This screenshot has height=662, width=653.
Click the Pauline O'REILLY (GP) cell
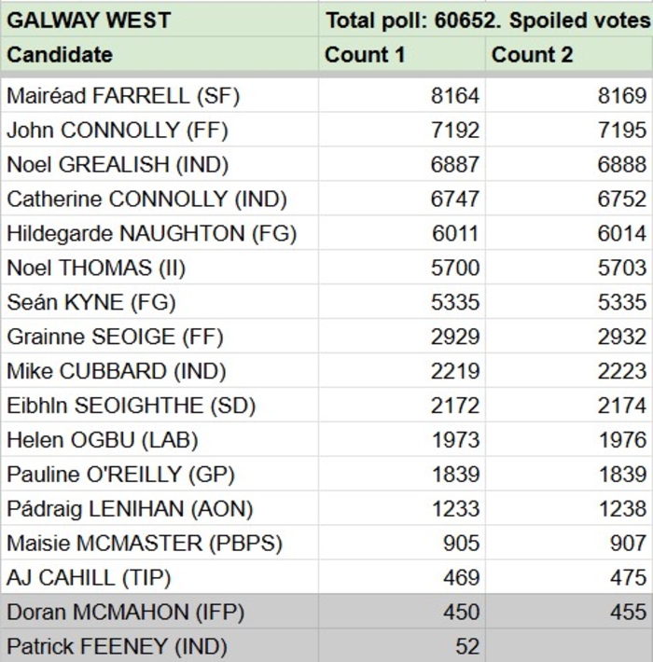(159, 475)
